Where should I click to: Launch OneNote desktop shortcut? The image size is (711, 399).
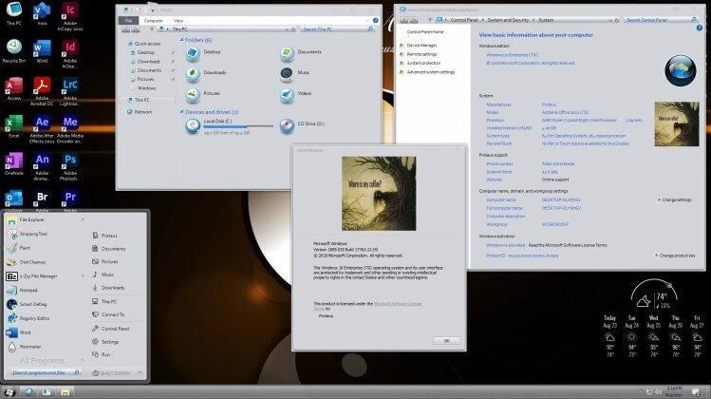point(13,163)
